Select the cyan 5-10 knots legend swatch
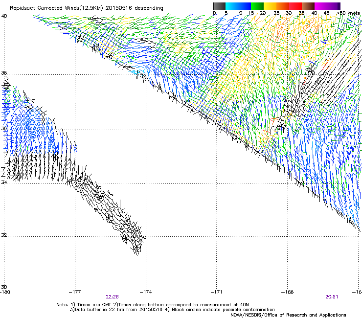This screenshot has height=318, width=362. click(232, 6)
